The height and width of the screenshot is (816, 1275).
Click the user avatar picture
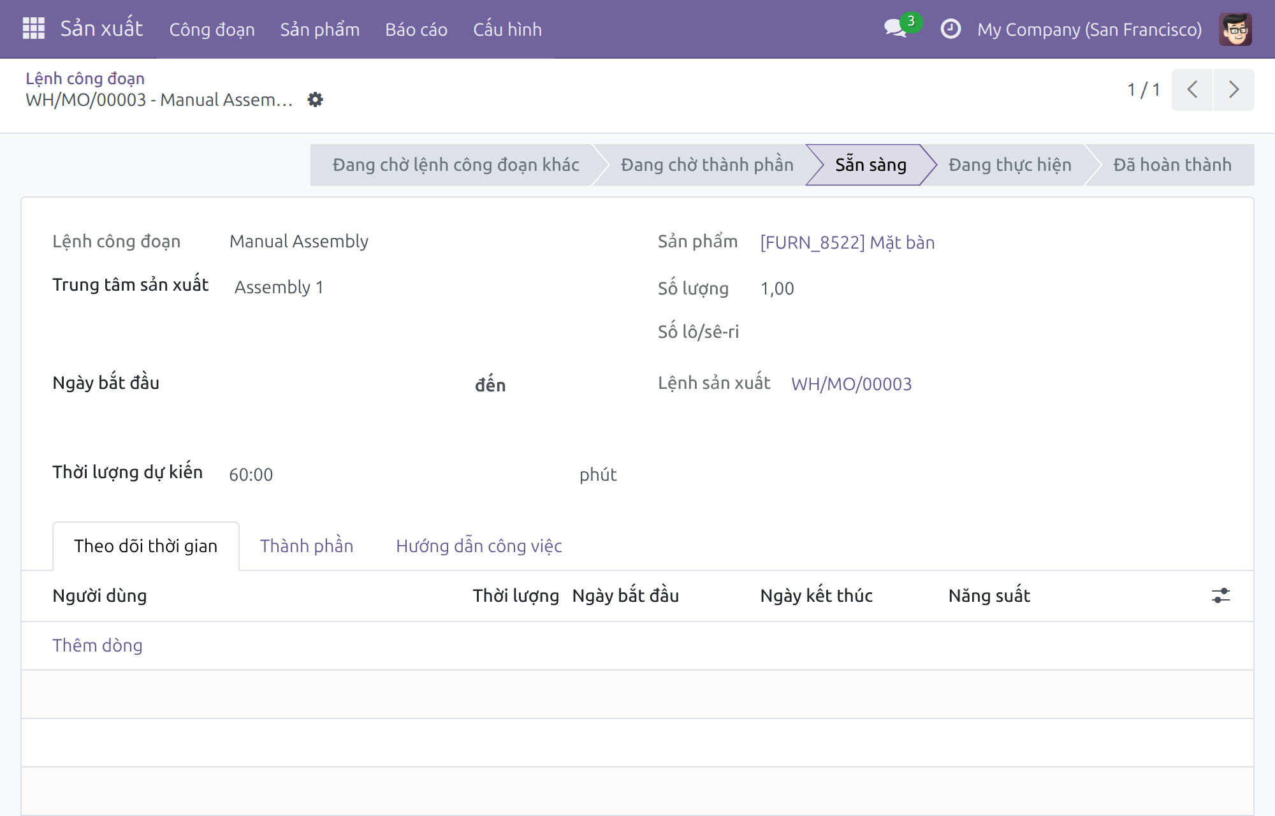click(1235, 29)
